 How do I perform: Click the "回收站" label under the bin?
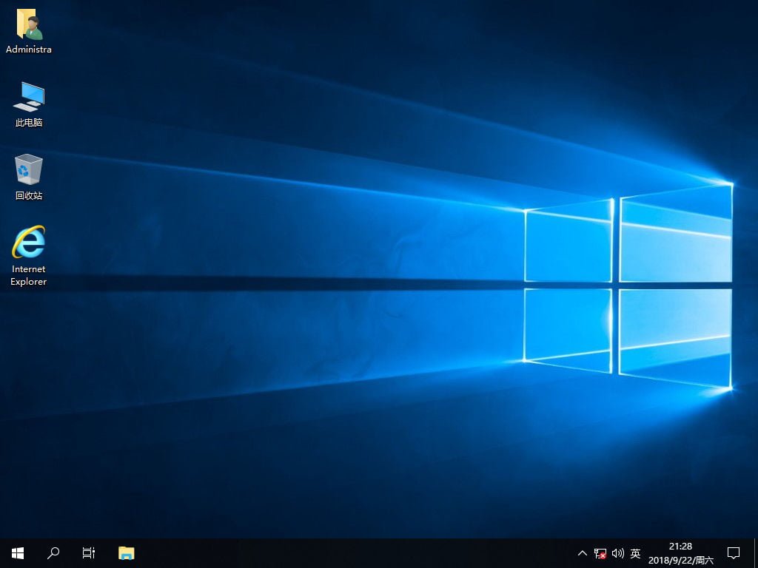29,196
